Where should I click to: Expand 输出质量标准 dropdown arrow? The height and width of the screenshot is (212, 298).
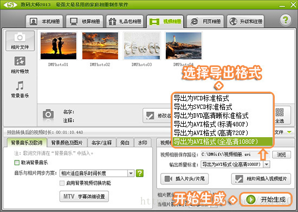click(267, 164)
